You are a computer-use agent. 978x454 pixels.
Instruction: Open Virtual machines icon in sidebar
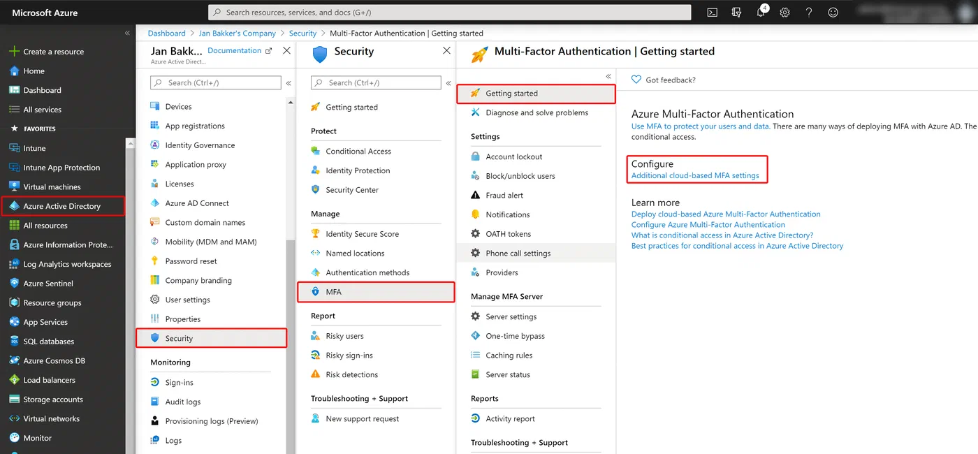tap(13, 186)
